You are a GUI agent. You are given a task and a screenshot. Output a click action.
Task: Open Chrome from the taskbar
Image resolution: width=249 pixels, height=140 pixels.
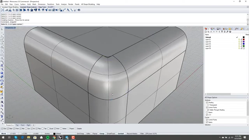pyautogui.click(x=54, y=137)
